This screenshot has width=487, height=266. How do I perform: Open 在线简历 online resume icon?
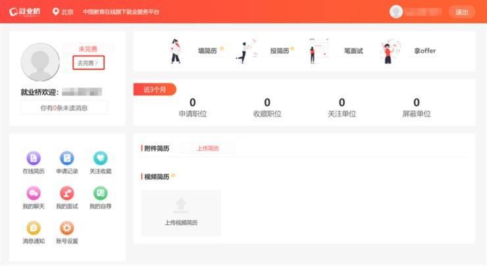34,158
